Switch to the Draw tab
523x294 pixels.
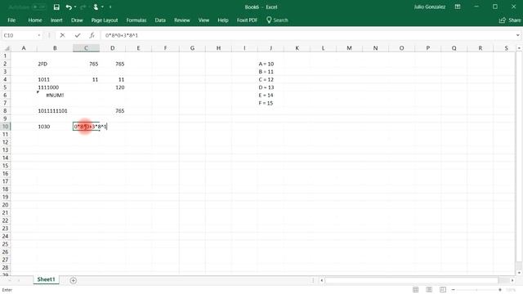pyautogui.click(x=77, y=20)
